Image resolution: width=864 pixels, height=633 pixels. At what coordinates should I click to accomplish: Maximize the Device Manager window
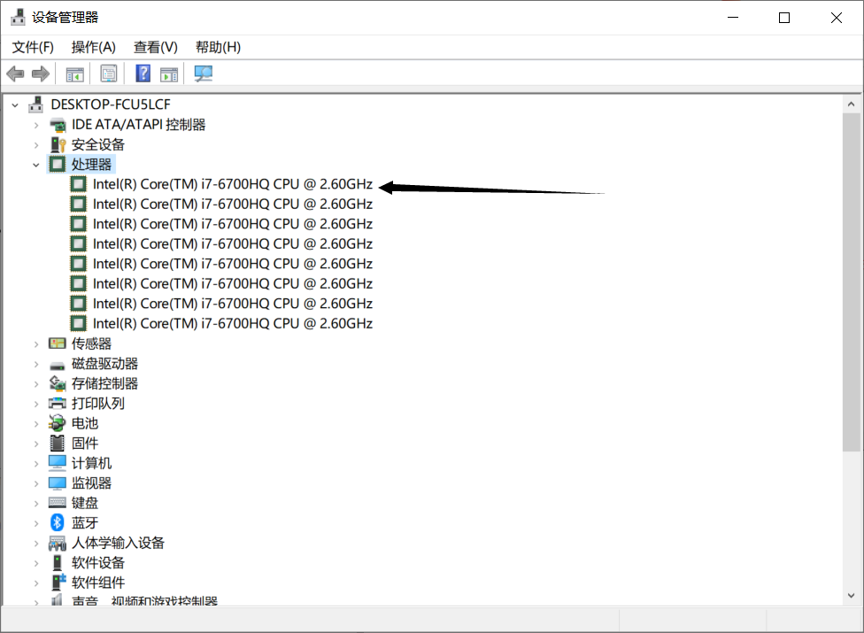(x=784, y=18)
